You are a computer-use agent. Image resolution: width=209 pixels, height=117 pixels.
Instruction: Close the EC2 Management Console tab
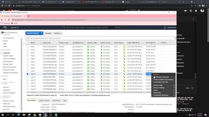click(x=24, y=16)
